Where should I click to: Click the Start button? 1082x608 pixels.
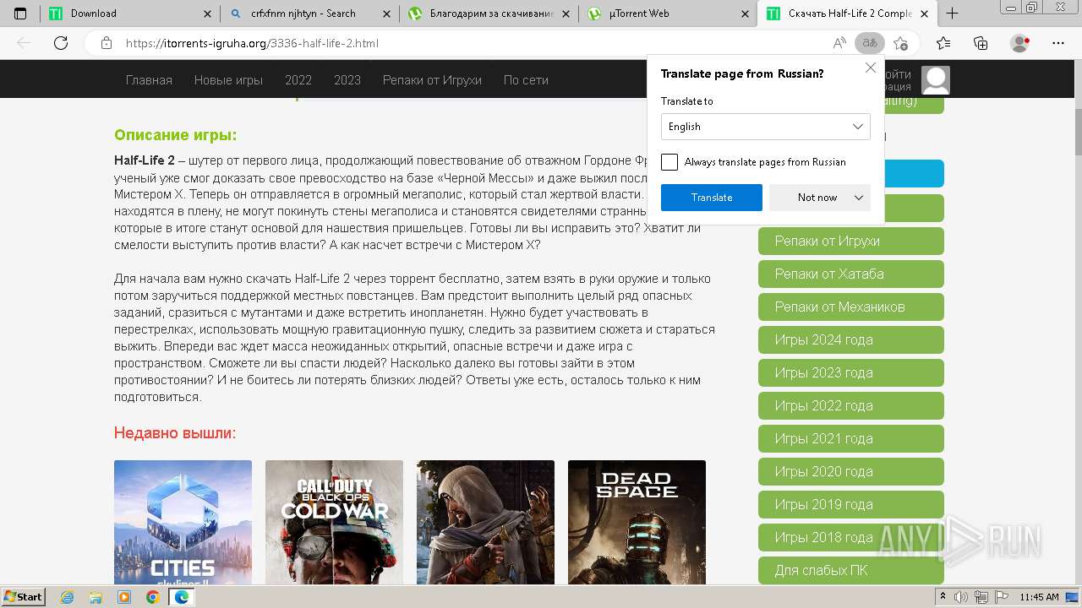click(24, 597)
